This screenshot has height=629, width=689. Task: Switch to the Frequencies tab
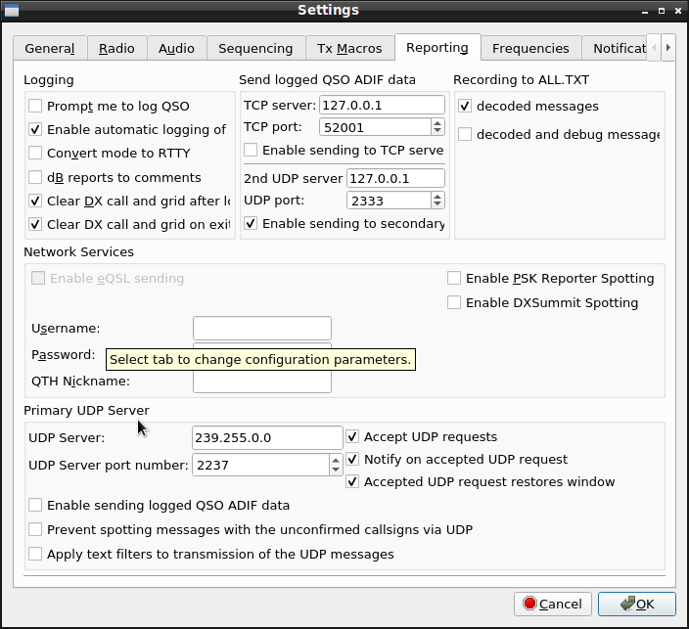pyautogui.click(x=530, y=48)
